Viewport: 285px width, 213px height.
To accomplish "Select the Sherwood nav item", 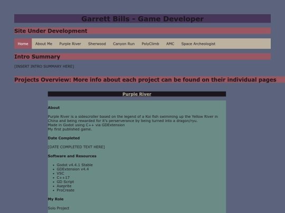I will tap(97, 44).
